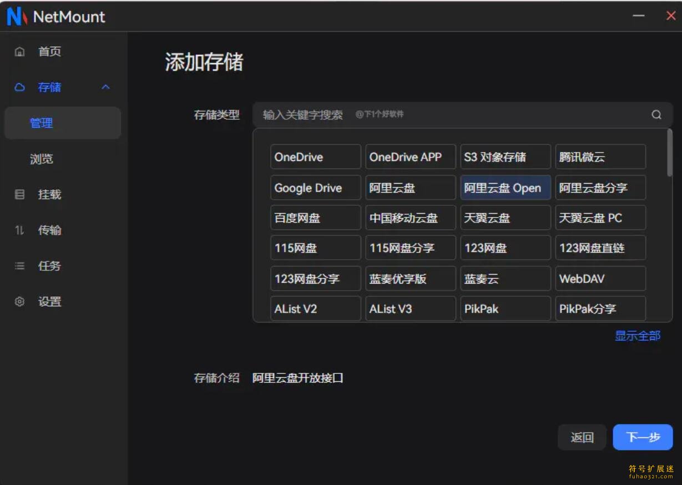
Task: Click the search magnifier icon in storage search bar
Action: coord(656,114)
